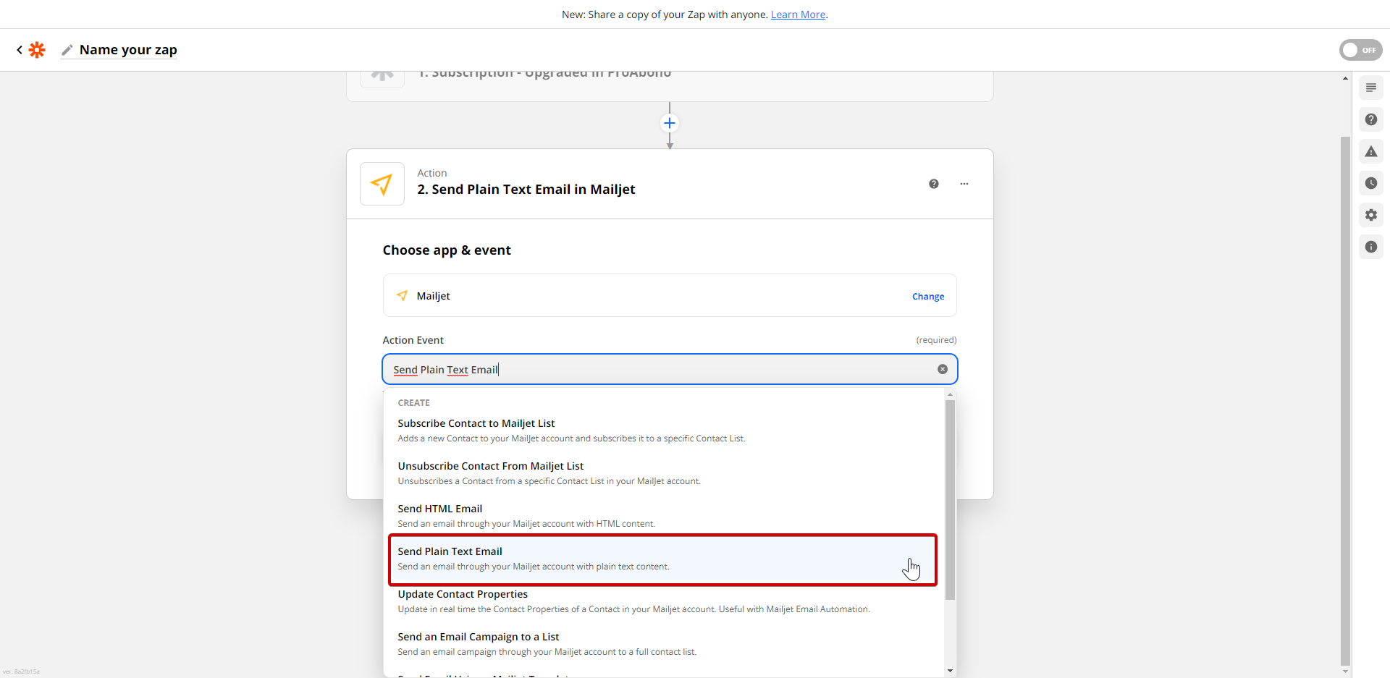The width and height of the screenshot is (1390, 678).
Task: Open the help question icon in sidebar
Action: (1371, 119)
